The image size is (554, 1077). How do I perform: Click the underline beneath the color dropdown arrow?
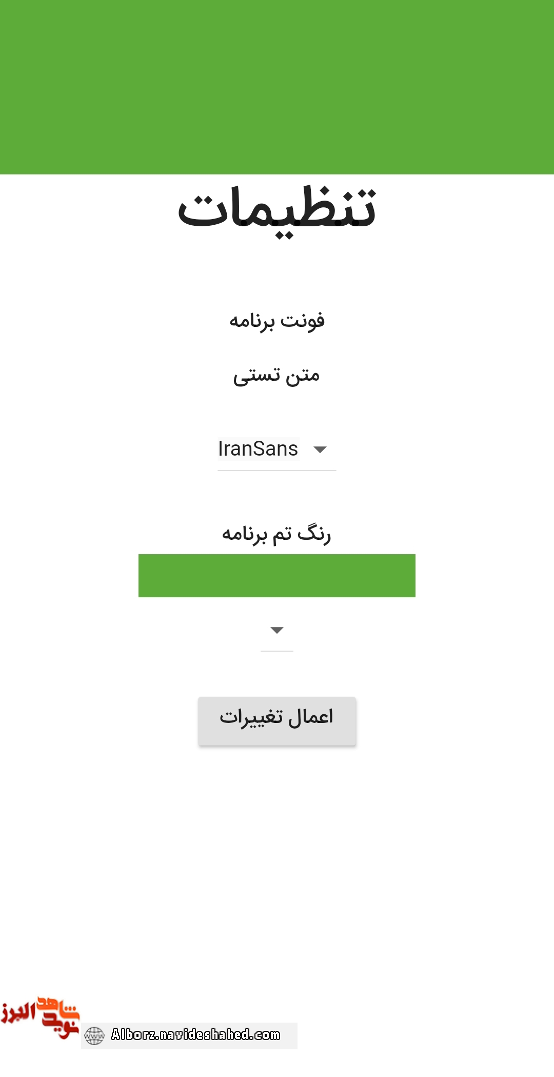click(x=277, y=651)
